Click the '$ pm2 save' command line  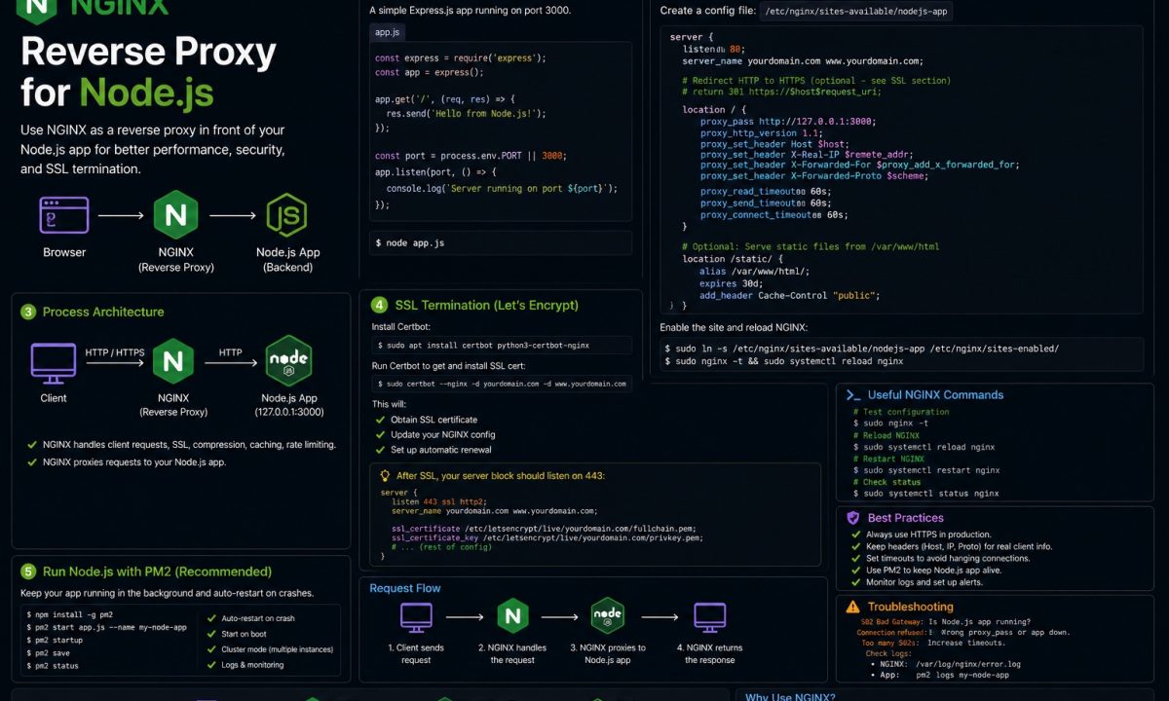coord(48,653)
